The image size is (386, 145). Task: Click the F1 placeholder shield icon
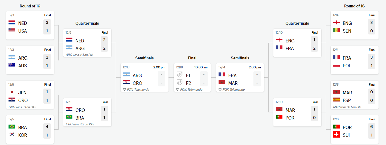[x=179, y=75]
